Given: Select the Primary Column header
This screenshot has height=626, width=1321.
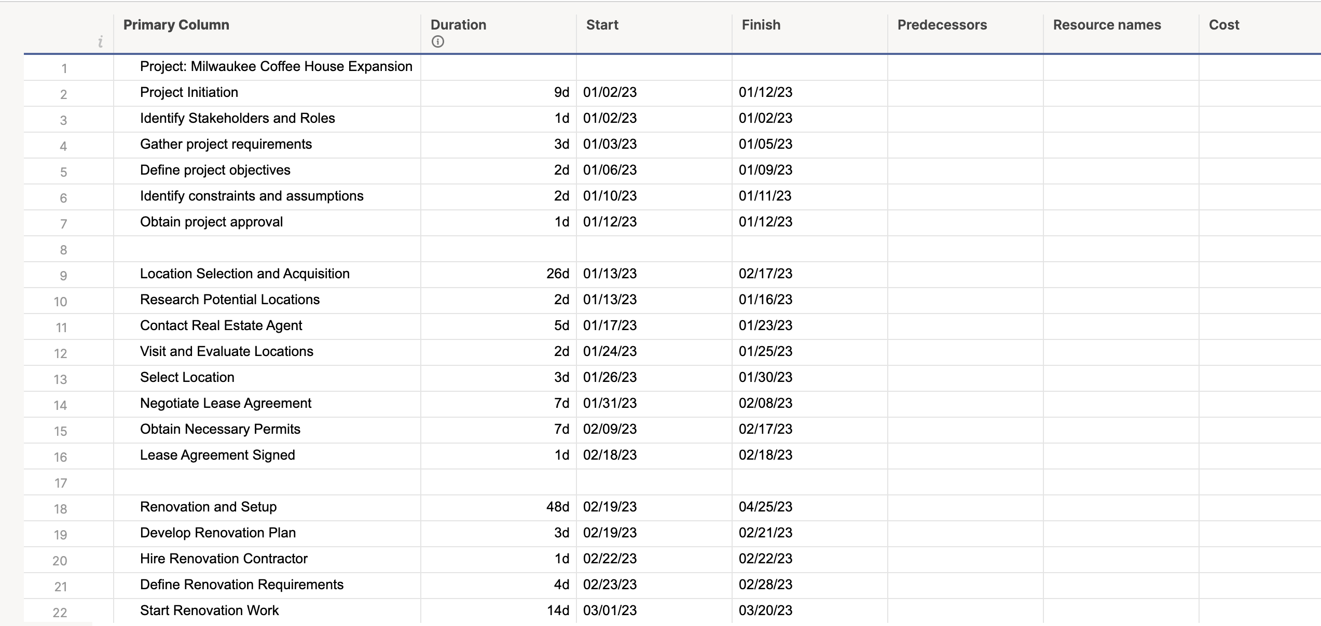Looking at the screenshot, I should coord(175,24).
